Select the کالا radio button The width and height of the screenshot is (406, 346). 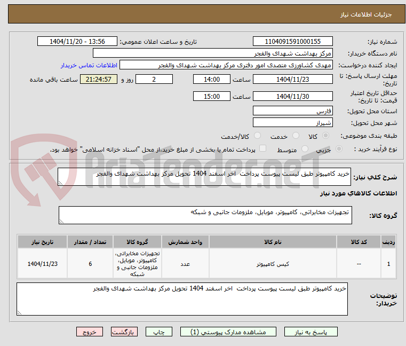(x=326, y=136)
